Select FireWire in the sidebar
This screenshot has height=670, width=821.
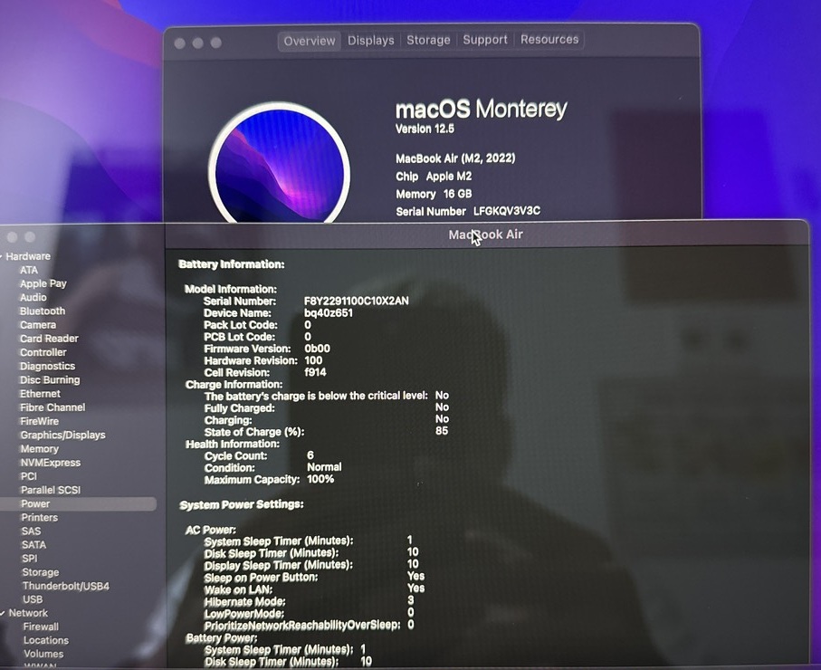39,421
